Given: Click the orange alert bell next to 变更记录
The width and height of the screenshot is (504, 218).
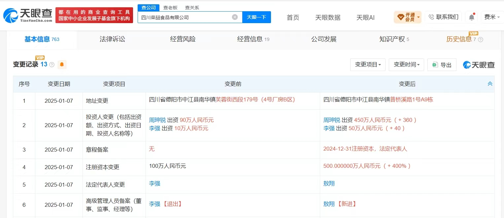Looking at the screenshot, I should point(62,64).
